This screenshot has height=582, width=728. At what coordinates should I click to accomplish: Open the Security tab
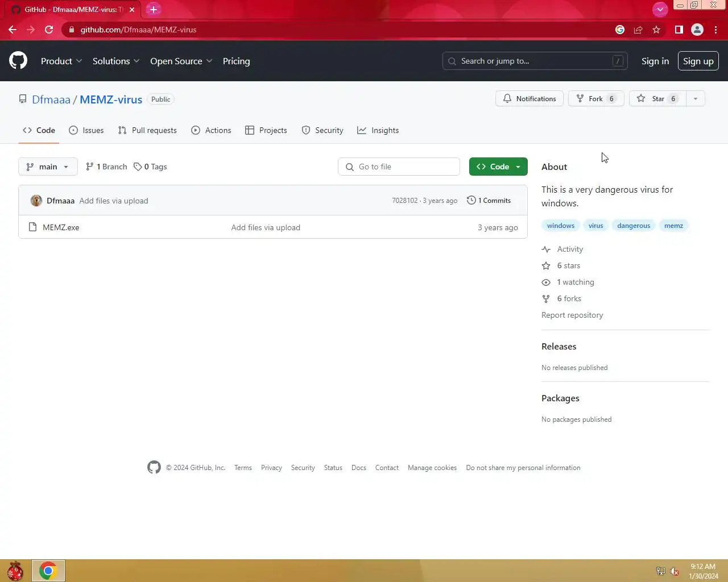322,130
